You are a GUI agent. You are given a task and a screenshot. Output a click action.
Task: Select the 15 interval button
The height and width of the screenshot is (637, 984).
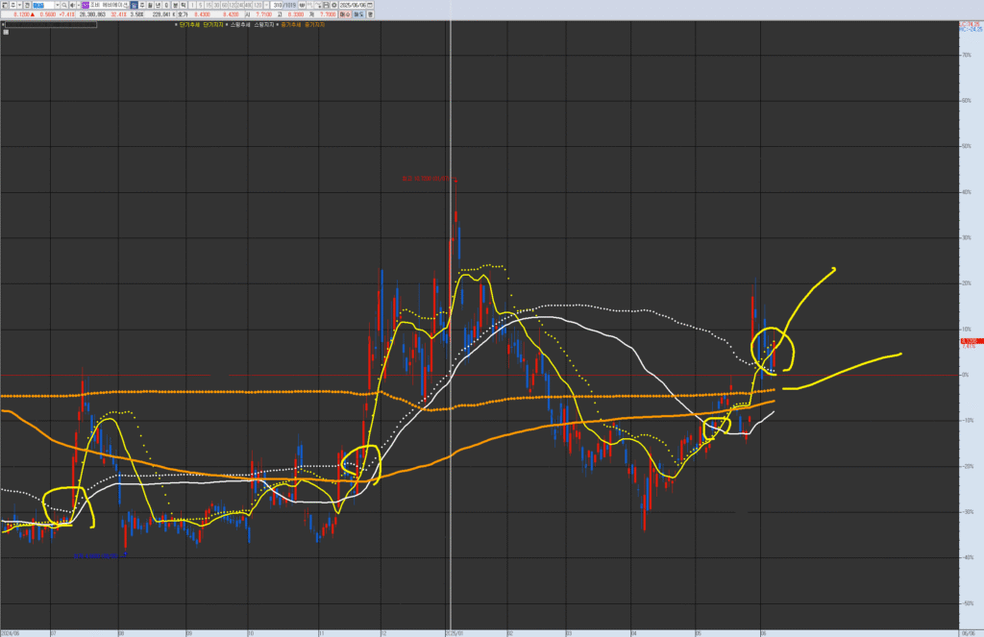209,5
